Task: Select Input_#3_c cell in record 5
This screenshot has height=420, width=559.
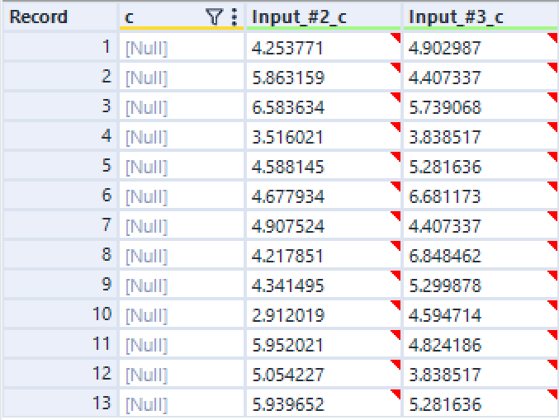Action: [x=481, y=165]
